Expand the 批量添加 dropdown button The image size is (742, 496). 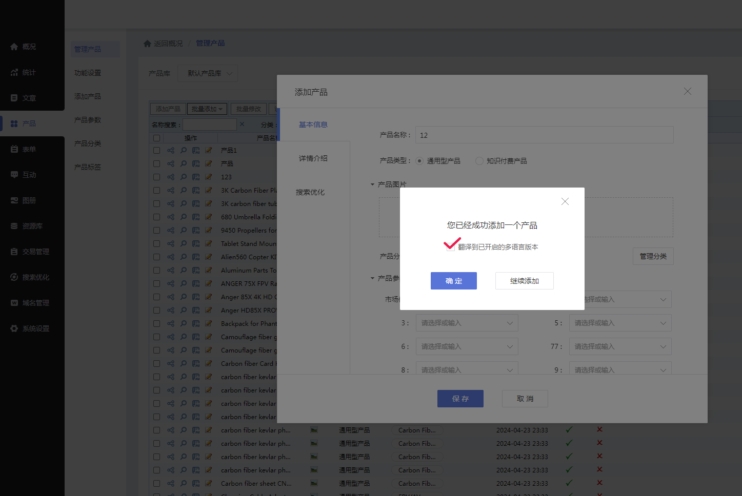point(207,109)
